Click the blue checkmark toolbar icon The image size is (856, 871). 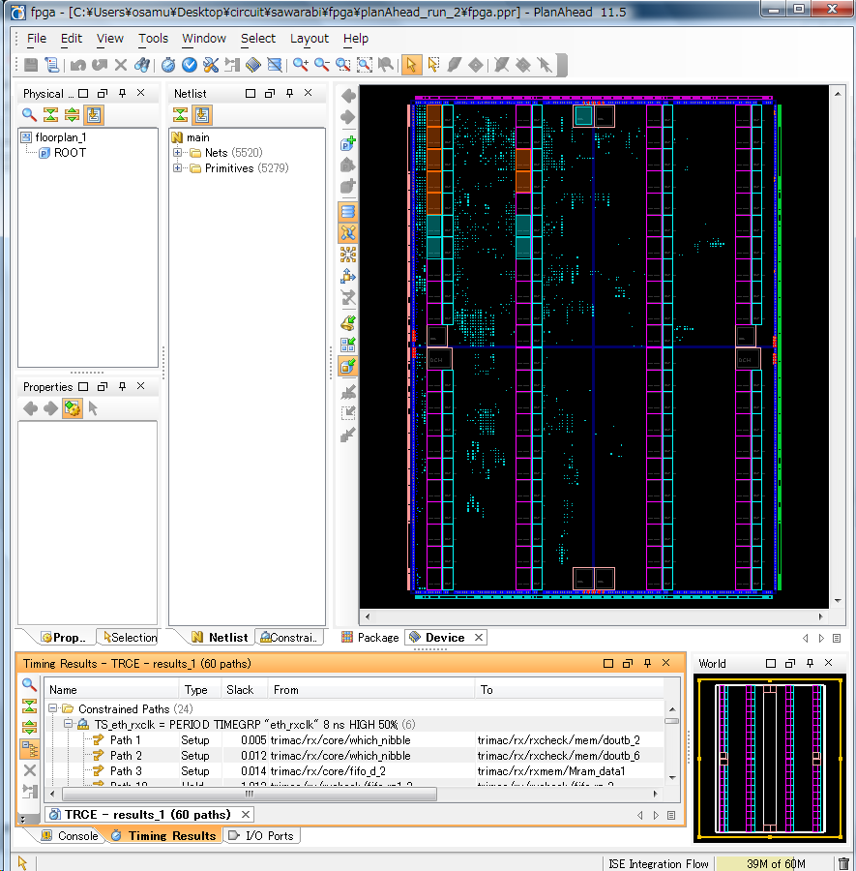190,65
